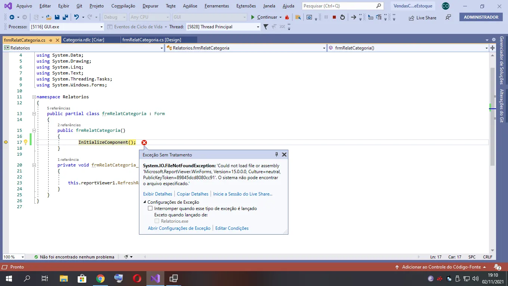Open the Depurar menu
The width and height of the screenshot is (508, 286).
[150, 6]
